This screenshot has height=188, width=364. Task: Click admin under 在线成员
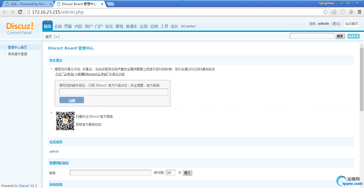coord(54,152)
